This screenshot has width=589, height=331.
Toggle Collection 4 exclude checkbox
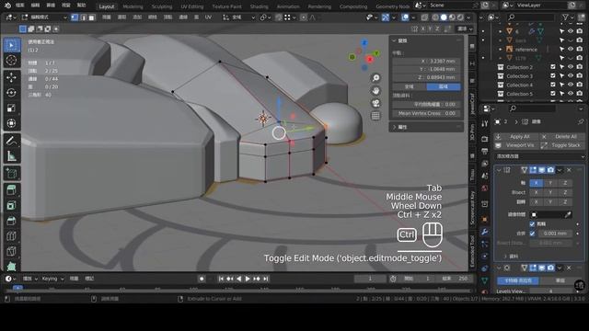pyautogui.click(x=552, y=85)
